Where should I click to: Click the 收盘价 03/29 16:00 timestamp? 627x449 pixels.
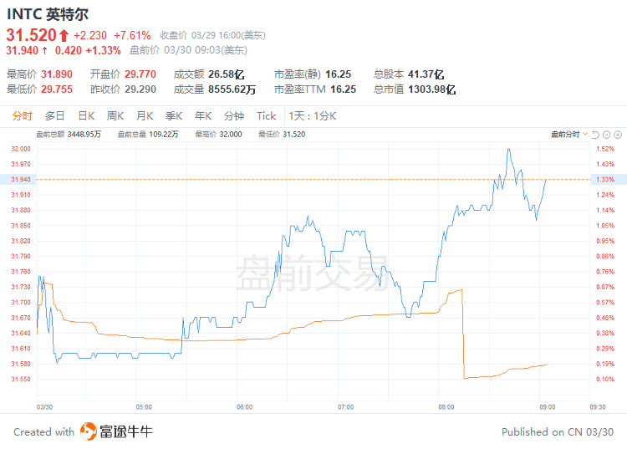coord(212,36)
